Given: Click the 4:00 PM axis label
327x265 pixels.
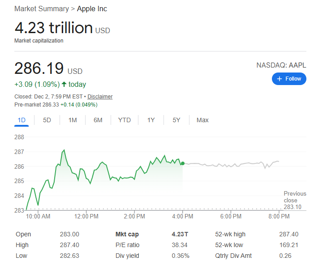Looking at the screenshot, I should pos(182,216).
